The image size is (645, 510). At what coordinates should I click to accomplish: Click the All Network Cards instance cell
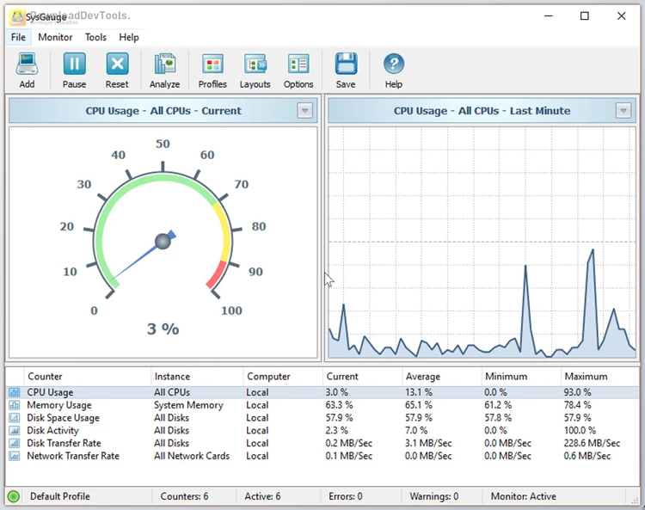(192, 456)
